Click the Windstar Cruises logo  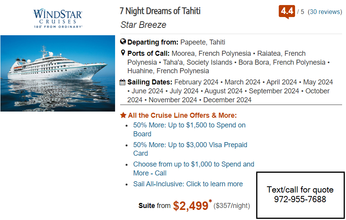pos(58,18)
